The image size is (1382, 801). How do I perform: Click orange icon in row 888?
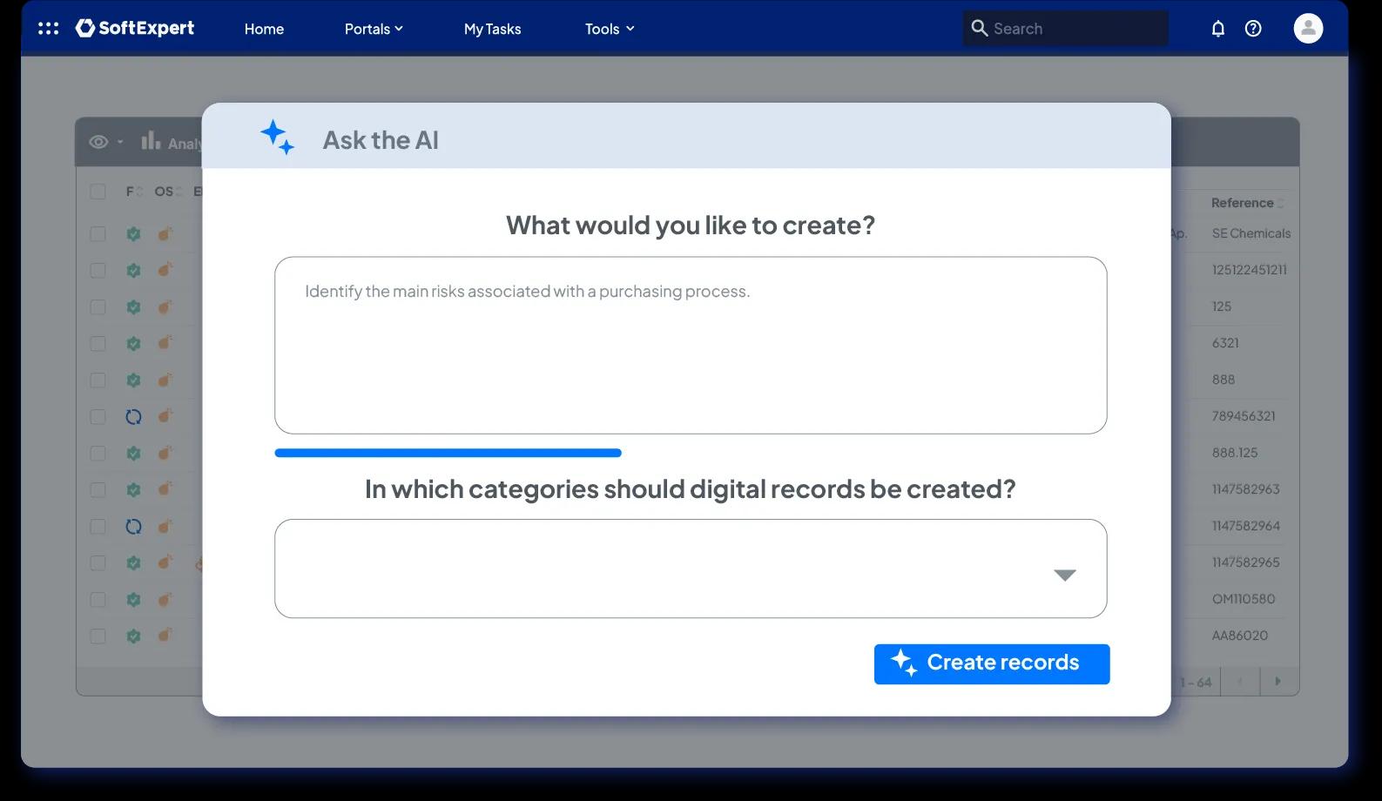[165, 380]
